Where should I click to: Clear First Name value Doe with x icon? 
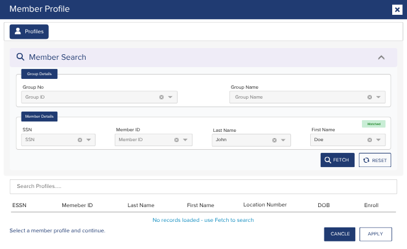(369, 140)
